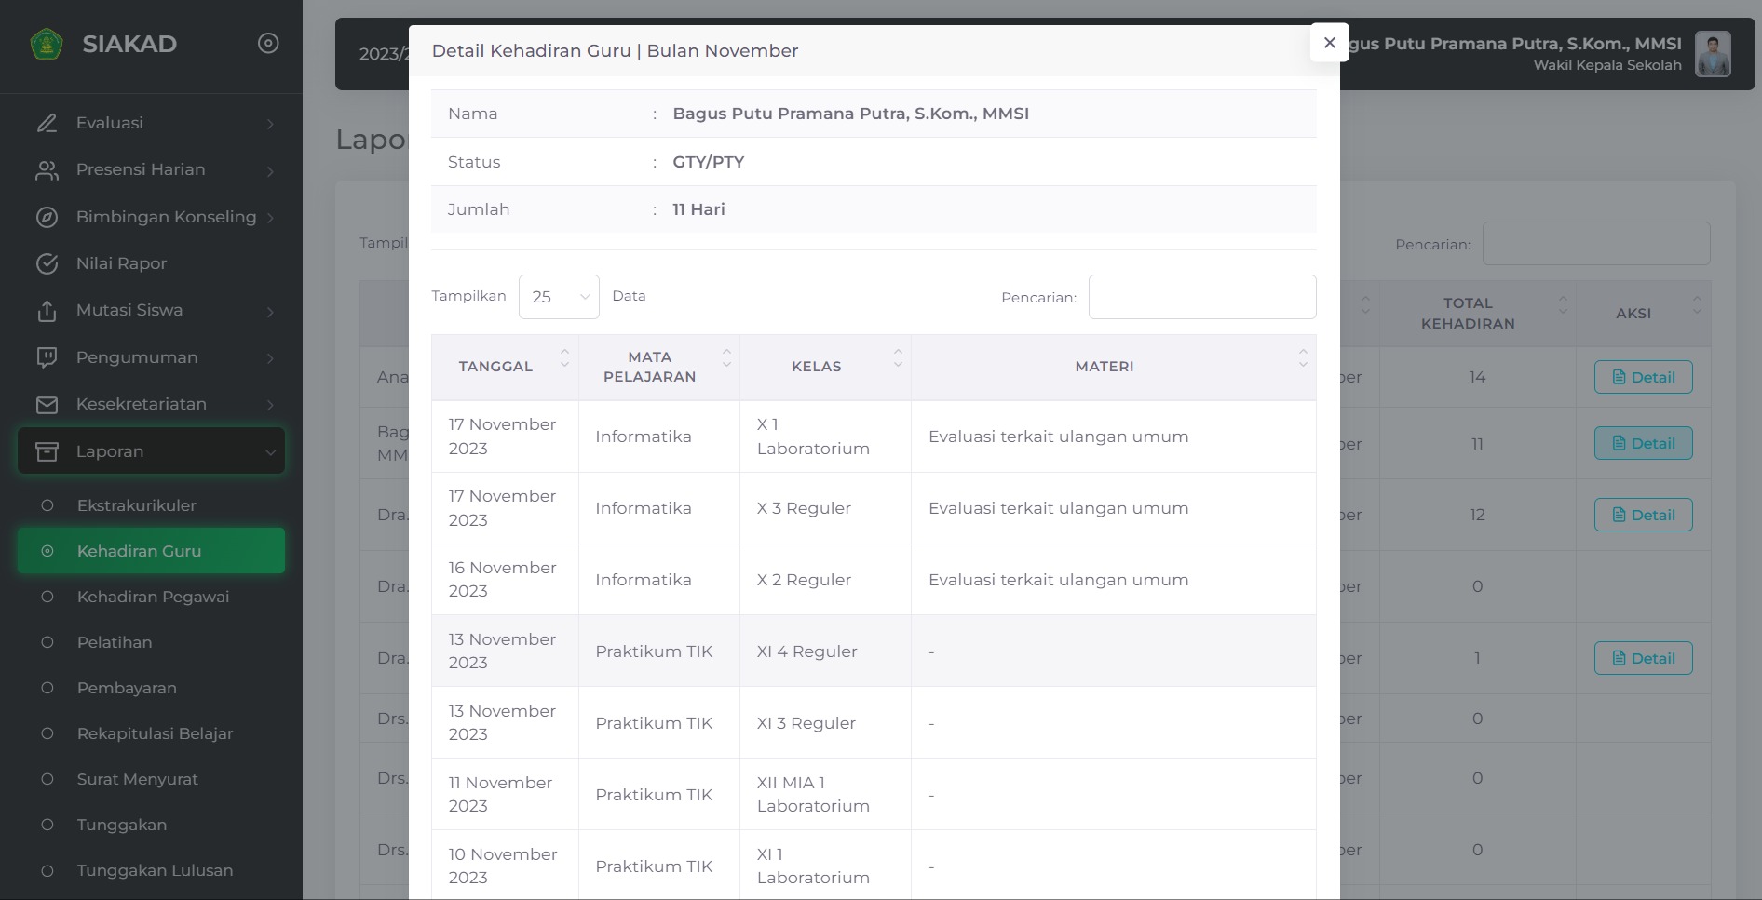This screenshot has width=1762, height=900.
Task: Click 'X 2 Reguler' class cell
Action: (x=825, y=580)
